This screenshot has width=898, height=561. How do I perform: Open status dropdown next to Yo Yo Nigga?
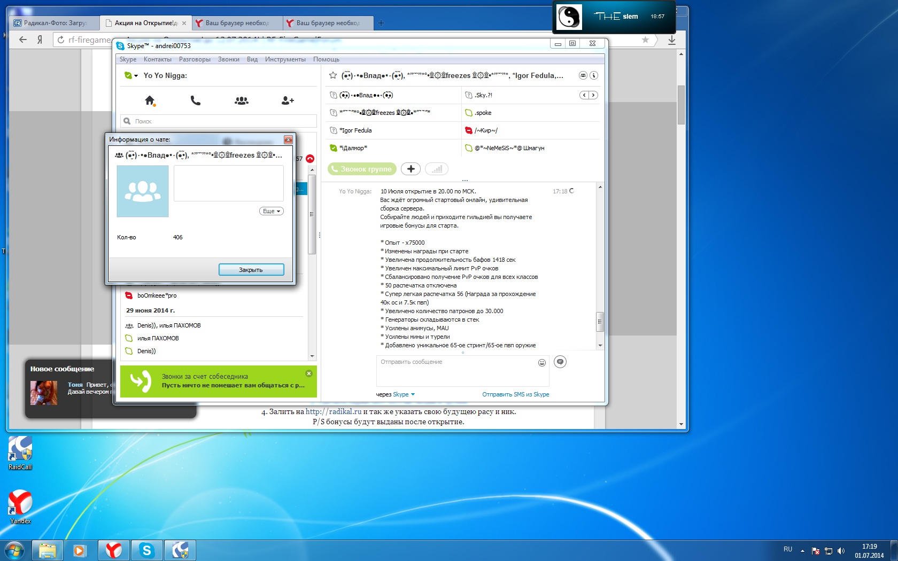pos(136,76)
